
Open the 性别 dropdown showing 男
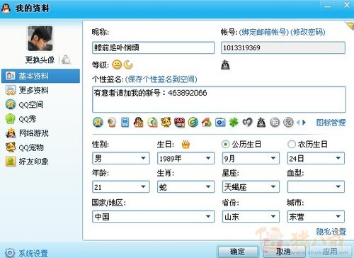click(x=121, y=158)
